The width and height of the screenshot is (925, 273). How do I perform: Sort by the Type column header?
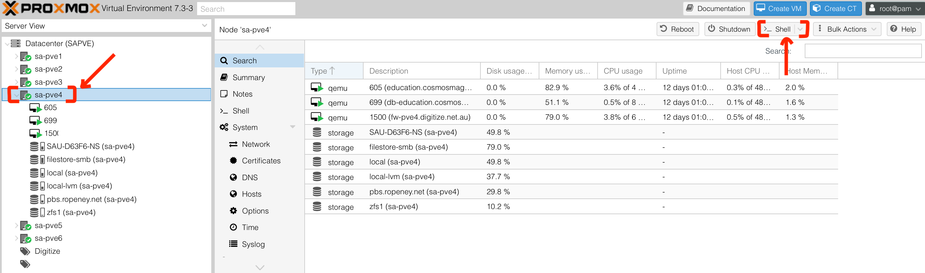tap(334, 71)
